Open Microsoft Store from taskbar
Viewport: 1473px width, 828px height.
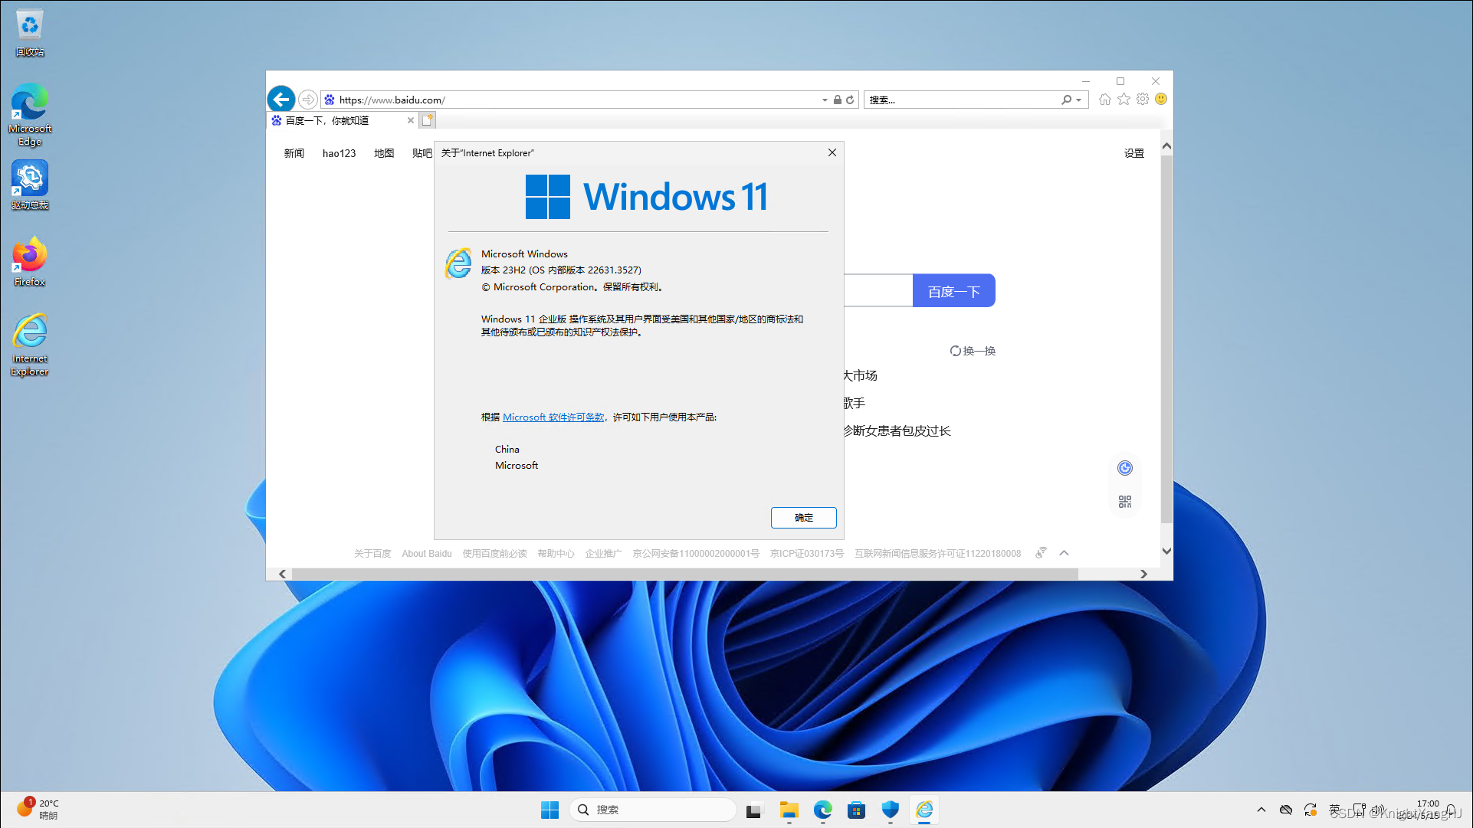click(856, 810)
